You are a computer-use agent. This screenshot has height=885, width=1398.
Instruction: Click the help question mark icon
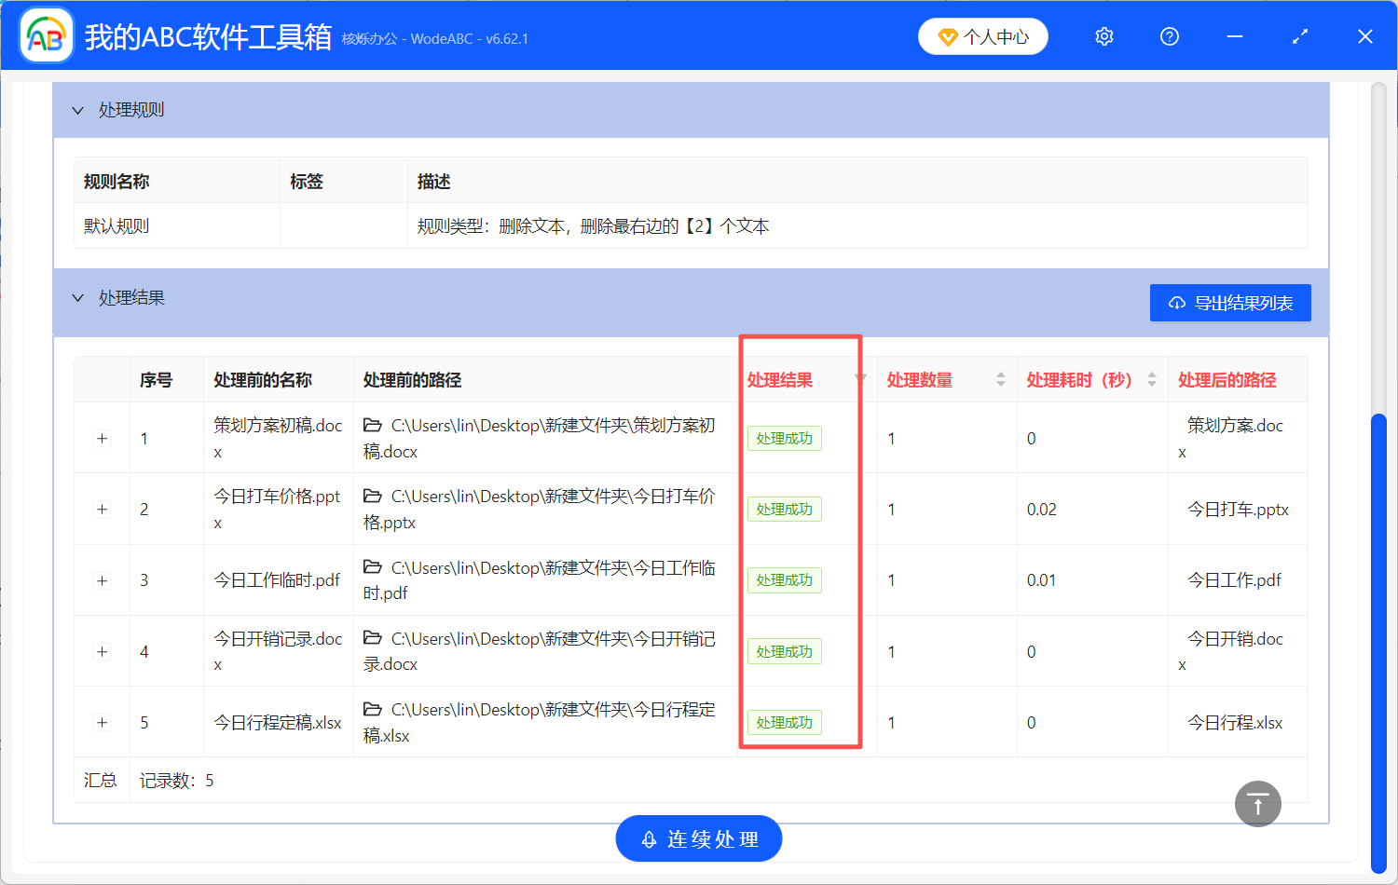1169,36
